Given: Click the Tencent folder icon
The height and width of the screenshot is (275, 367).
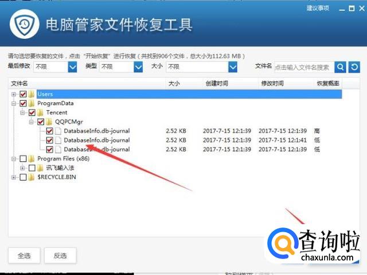Looking at the screenshot, I should click(x=40, y=113).
